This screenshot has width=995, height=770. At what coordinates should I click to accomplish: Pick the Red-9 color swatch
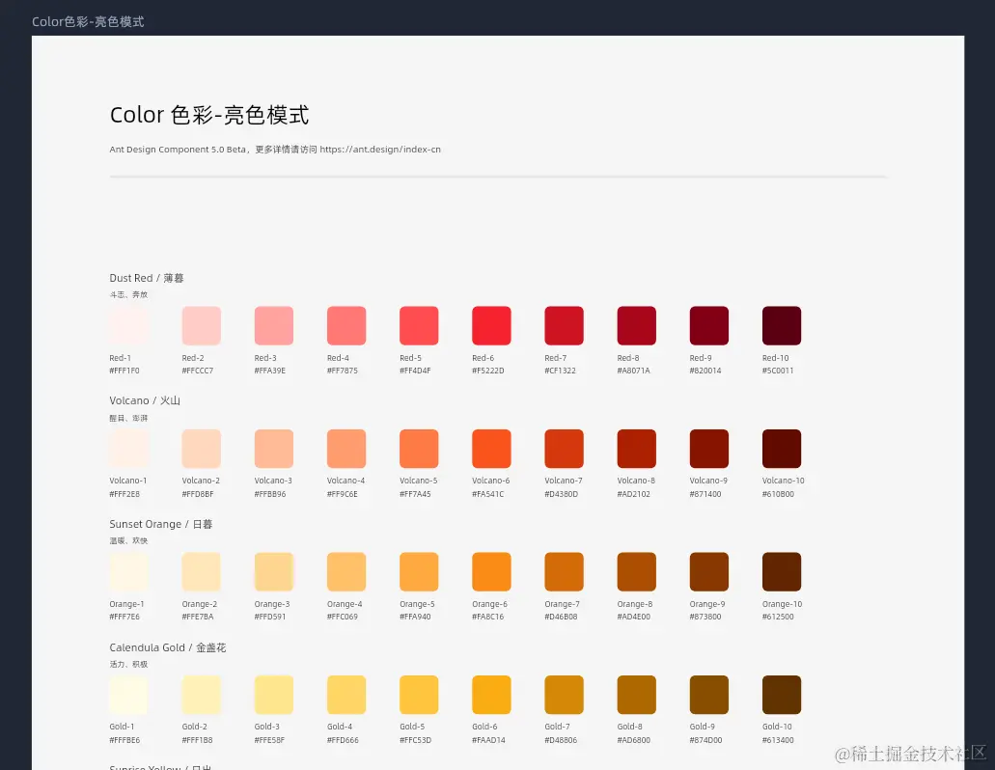coord(708,326)
